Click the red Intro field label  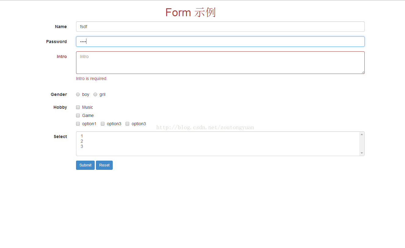(x=62, y=57)
